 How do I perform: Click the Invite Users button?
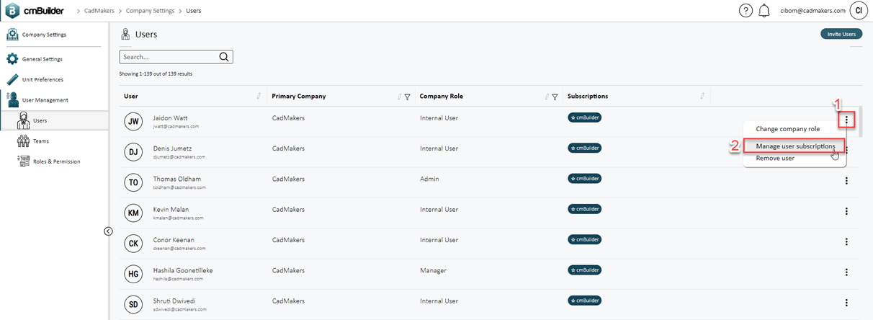[841, 34]
